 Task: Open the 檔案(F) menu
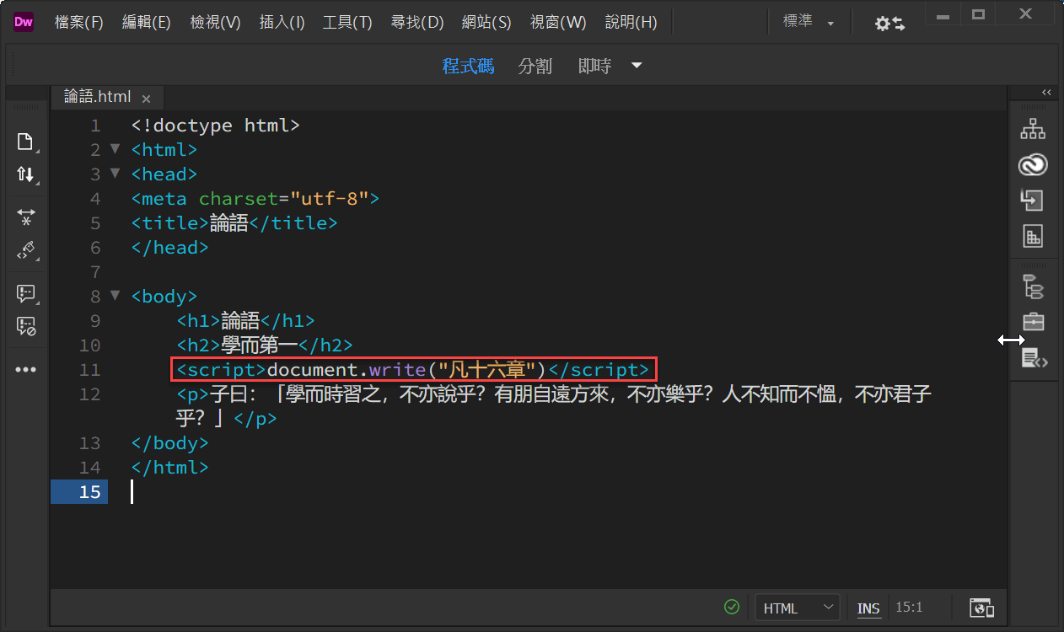point(78,23)
